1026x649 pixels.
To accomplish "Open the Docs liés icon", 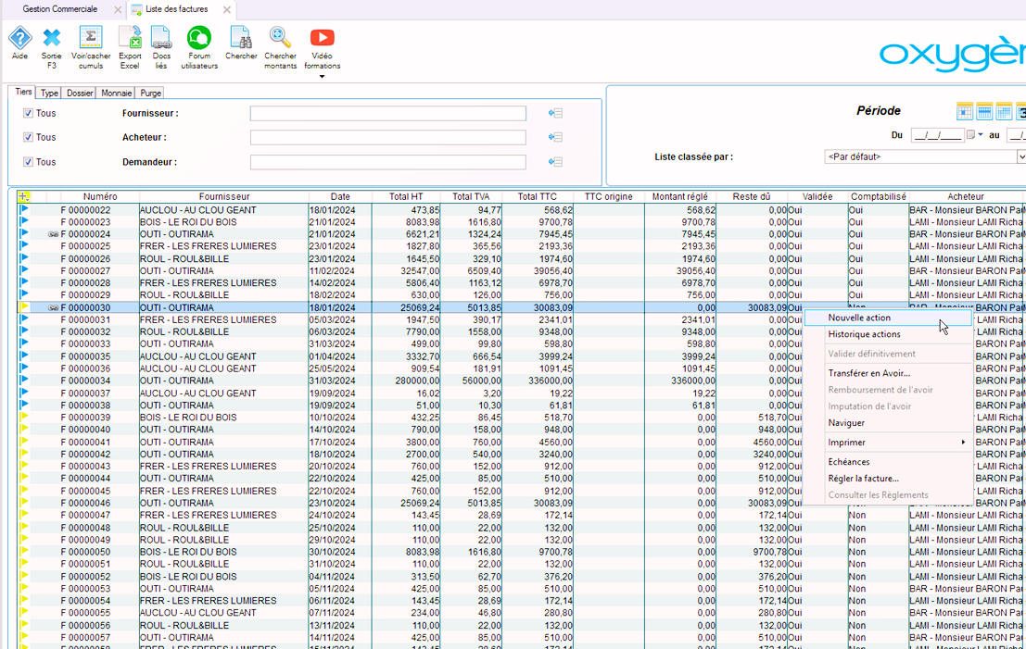I will click(x=161, y=39).
